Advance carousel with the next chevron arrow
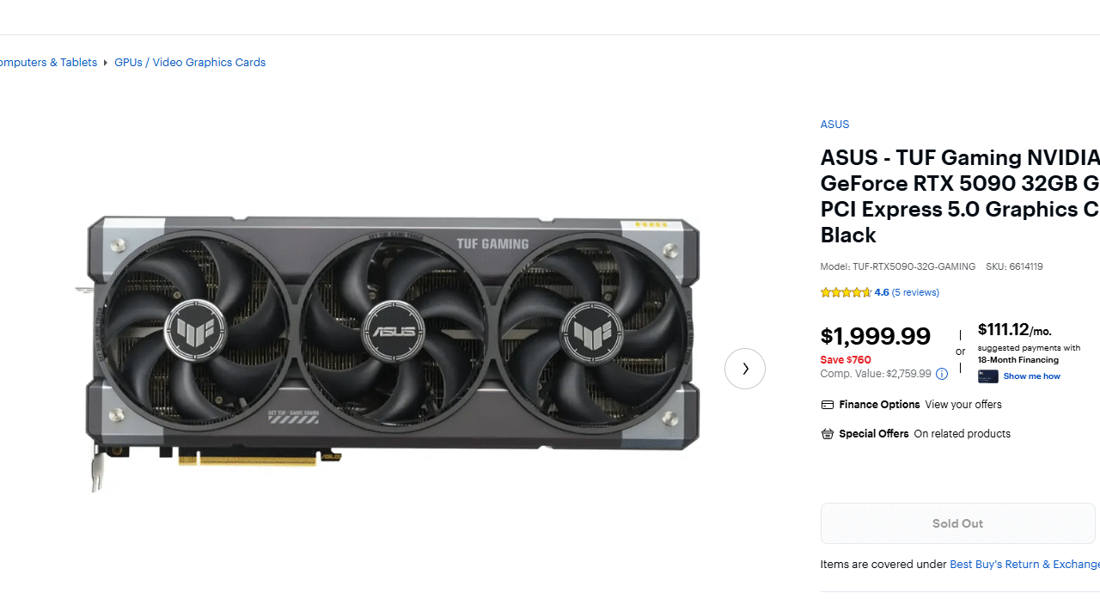The height and width of the screenshot is (599, 1100). coord(745,369)
